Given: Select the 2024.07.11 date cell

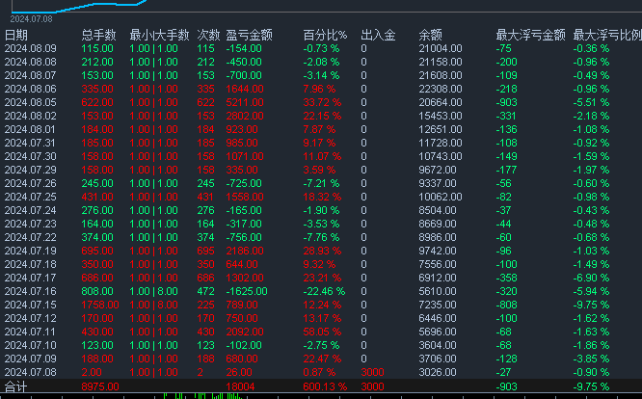Looking at the screenshot, I should click(30, 332).
